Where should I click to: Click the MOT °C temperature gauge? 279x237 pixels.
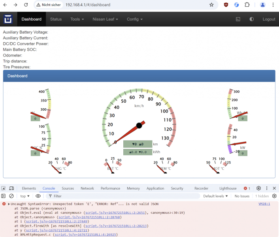[218, 166]
